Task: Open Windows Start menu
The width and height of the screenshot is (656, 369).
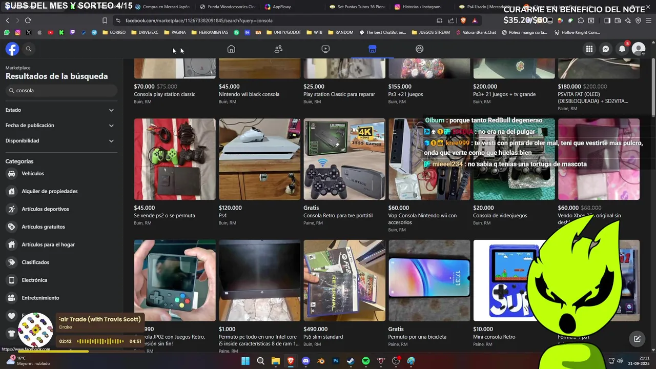Action: [245, 361]
